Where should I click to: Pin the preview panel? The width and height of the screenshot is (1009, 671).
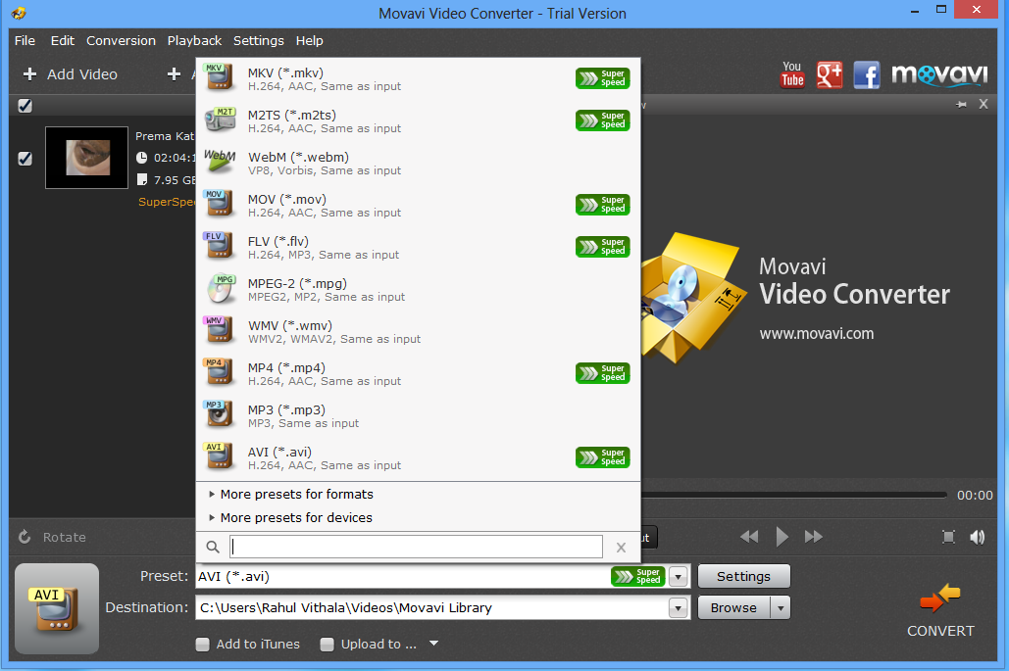pyautogui.click(x=961, y=104)
